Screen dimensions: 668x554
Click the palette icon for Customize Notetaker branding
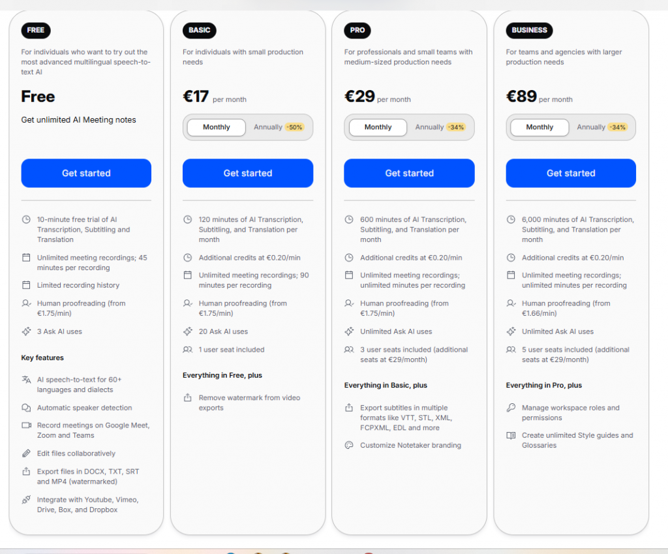(x=349, y=446)
